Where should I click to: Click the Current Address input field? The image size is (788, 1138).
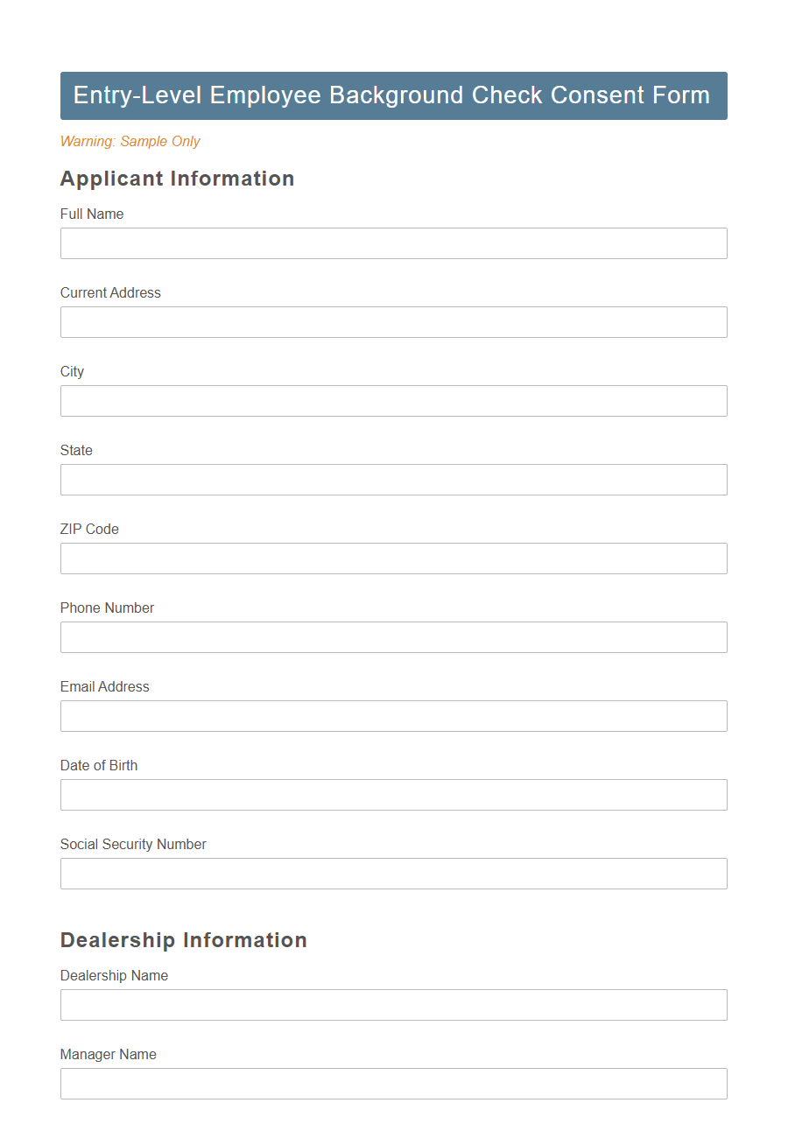[x=393, y=322]
